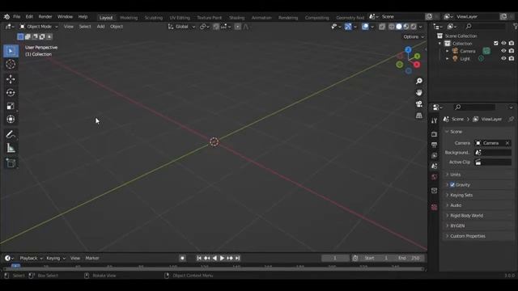This screenshot has width=518, height=291.
Task: Click the Move view hand icon
Action: click(x=419, y=93)
